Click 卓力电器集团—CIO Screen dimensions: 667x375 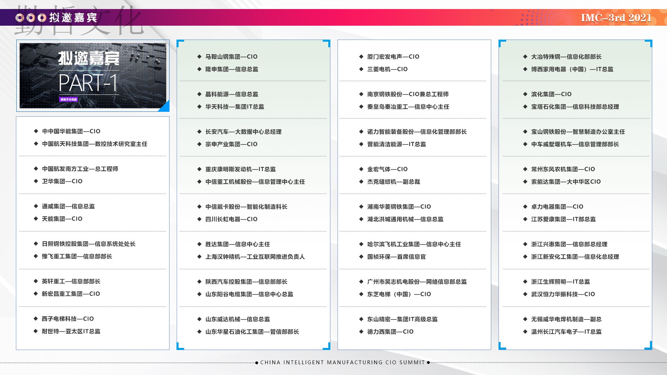pos(557,207)
